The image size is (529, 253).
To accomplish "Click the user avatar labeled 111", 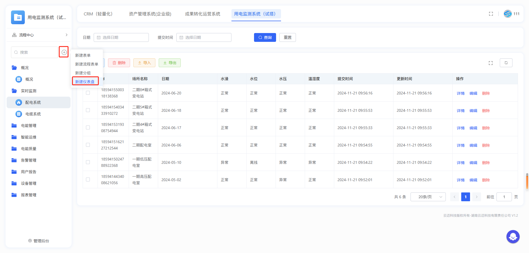I will (508, 14).
